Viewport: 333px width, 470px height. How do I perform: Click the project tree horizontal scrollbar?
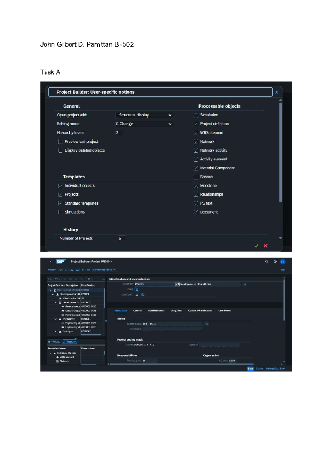point(91,335)
